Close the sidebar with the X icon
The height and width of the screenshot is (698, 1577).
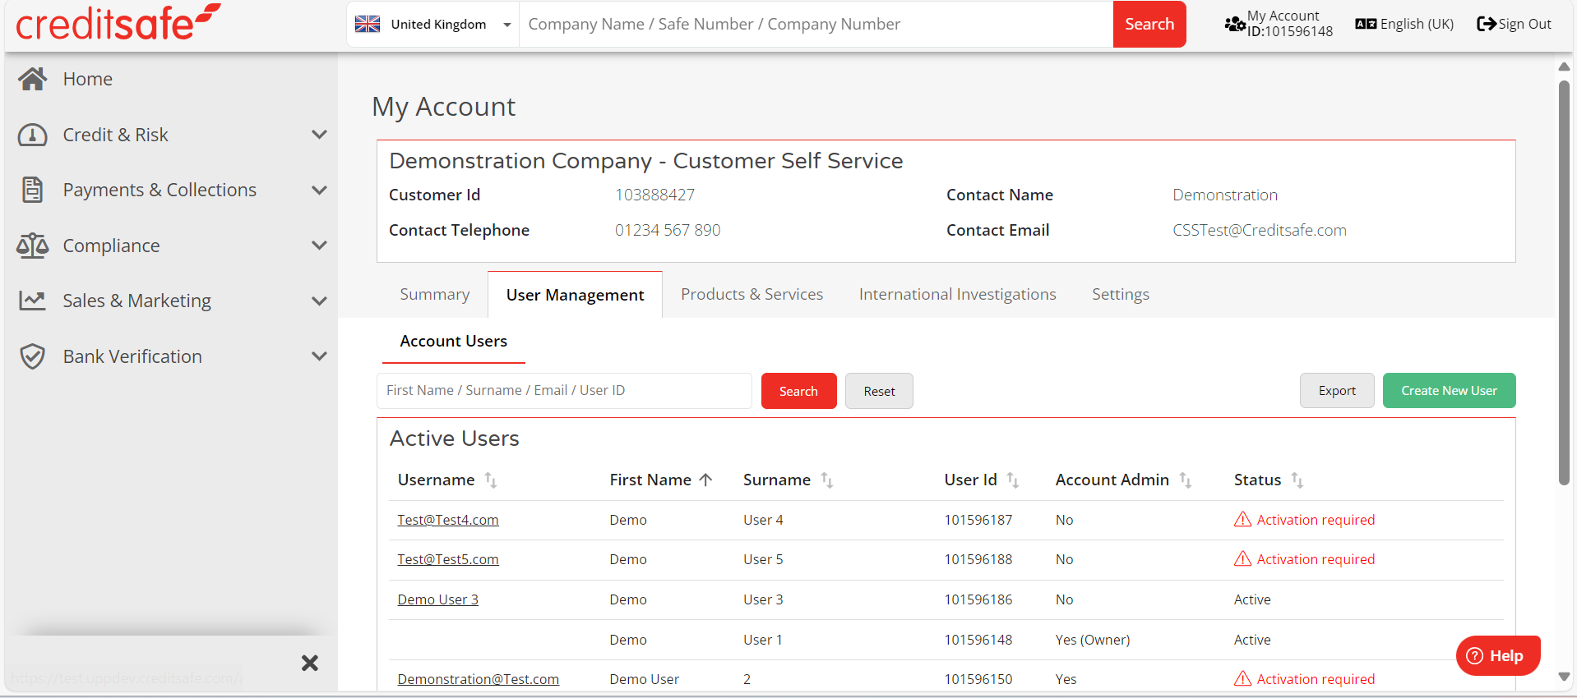[x=310, y=663]
